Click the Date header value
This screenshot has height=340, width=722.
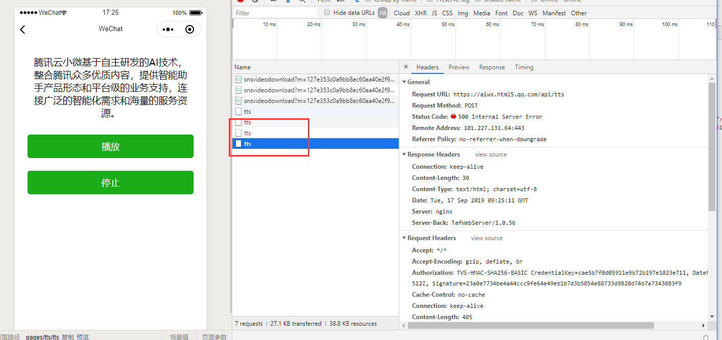479,200
